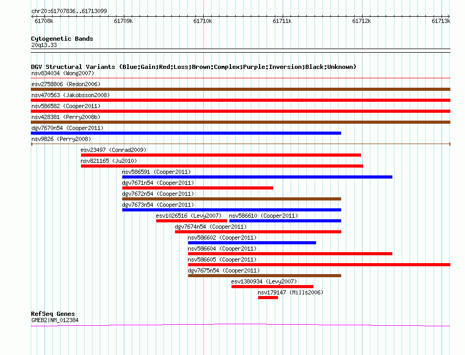Click the esv2758806 (Redon2006) label
The width and height of the screenshot is (465, 355).
[x=66, y=84]
